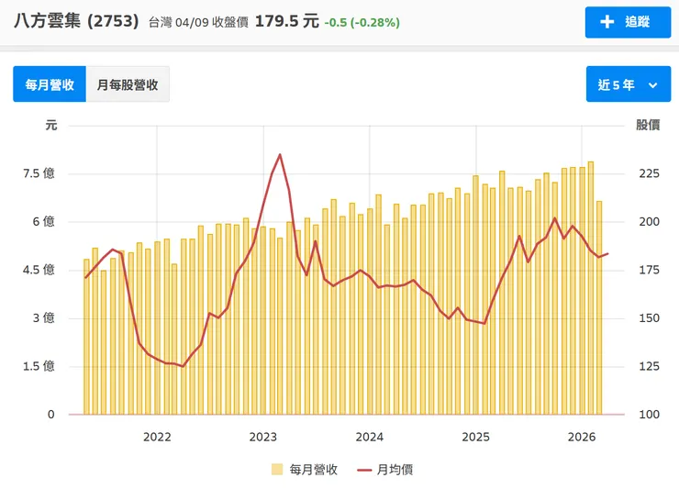The width and height of the screenshot is (679, 489).
Task: Click the 7.5 億 left axis label
Action: point(39,173)
